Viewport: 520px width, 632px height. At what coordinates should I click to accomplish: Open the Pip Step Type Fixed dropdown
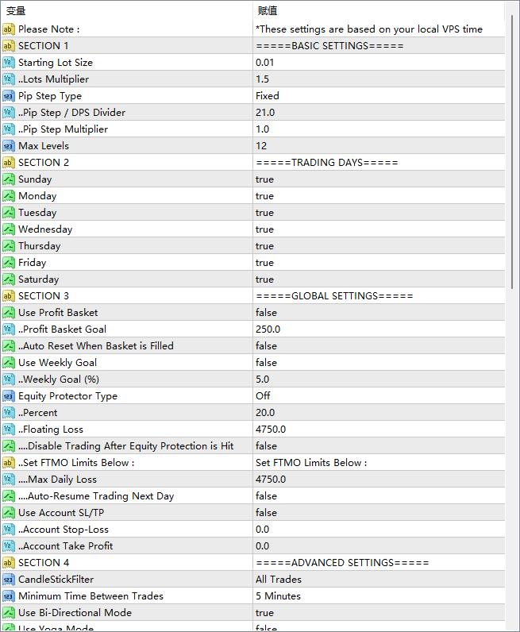pos(379,96)
